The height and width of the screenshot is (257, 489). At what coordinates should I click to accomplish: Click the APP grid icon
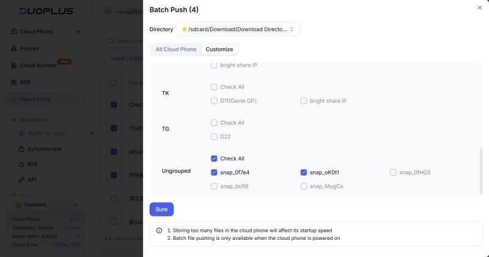[13, 82]
